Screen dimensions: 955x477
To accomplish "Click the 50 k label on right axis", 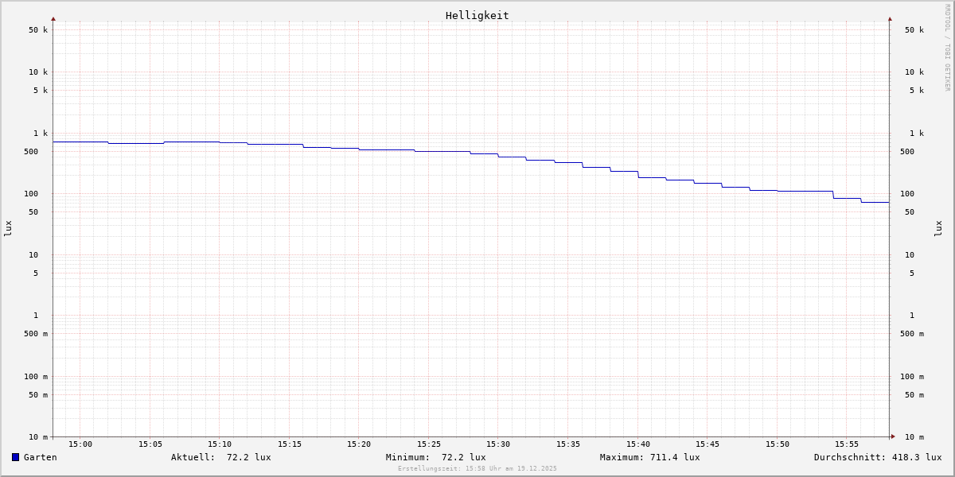I will tap(914, 30).
